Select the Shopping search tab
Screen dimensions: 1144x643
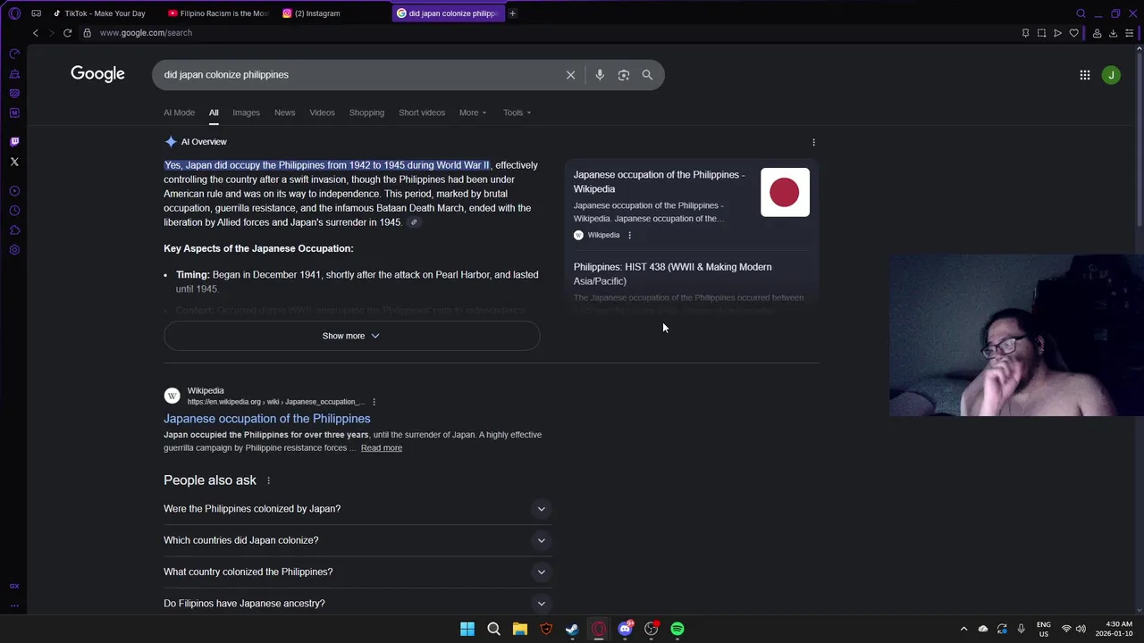click(366, 113)
